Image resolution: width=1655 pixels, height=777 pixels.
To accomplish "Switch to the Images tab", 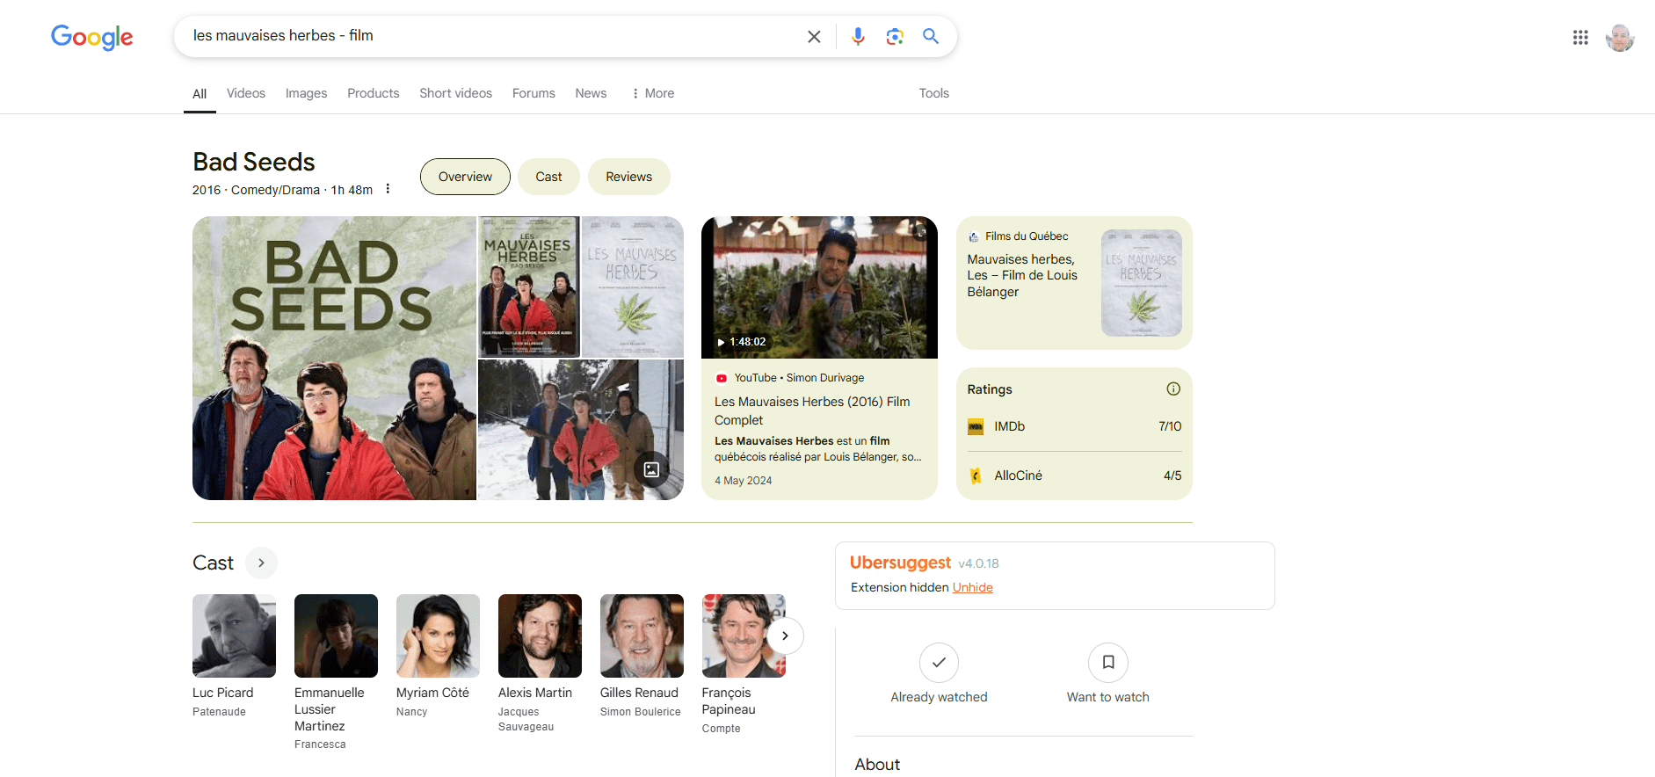I will pos(306,93).
